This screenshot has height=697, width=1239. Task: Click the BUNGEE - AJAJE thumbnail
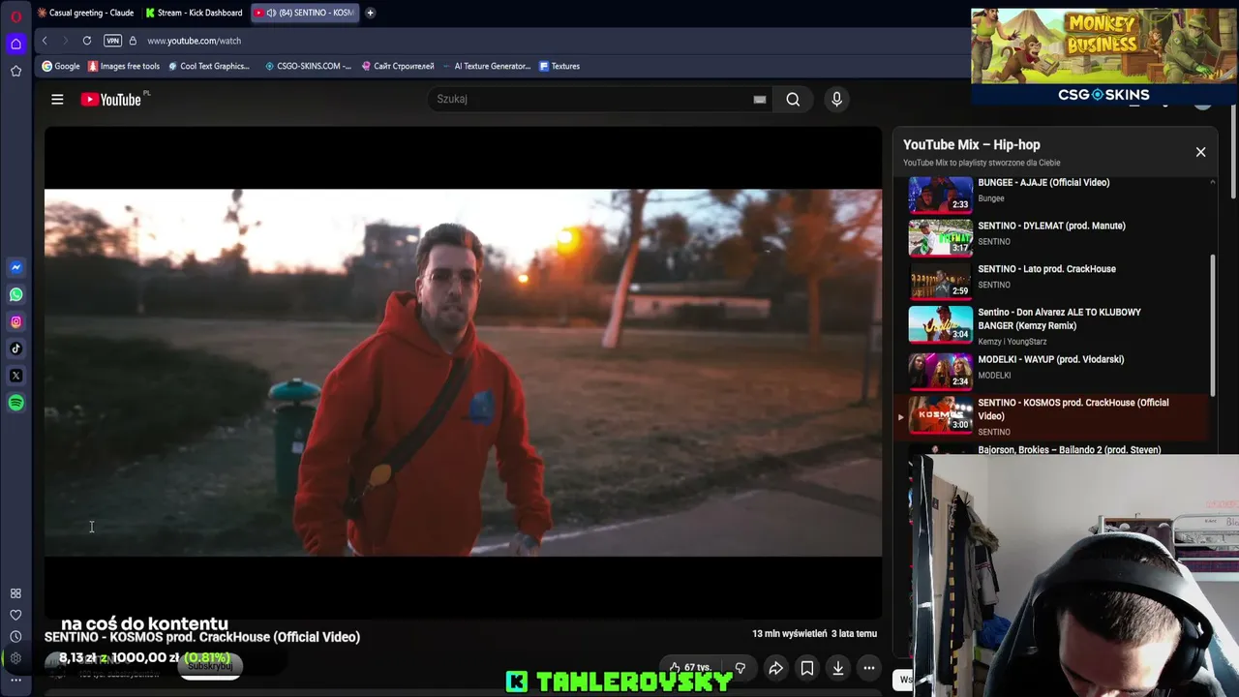click(x=940, y=194)
